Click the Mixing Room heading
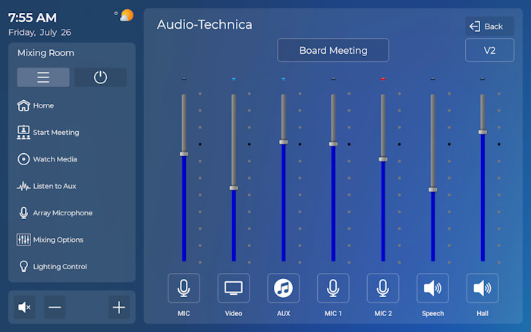The width and height of the screenshot is (531, 332). tap(46, 53)
